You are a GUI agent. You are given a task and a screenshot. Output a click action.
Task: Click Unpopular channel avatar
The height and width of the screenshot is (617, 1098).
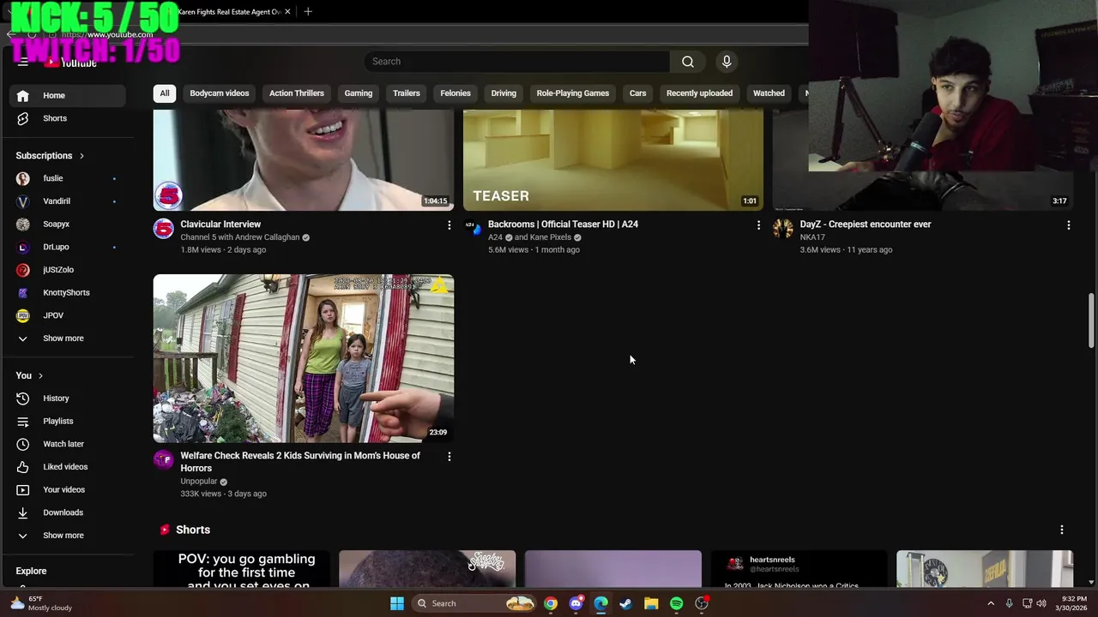pyautogui.click(x=163, y=460)
